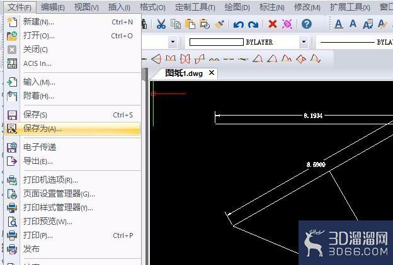
Task: Click the Match Properties brush icon
Action: click(x=220, y=24)
